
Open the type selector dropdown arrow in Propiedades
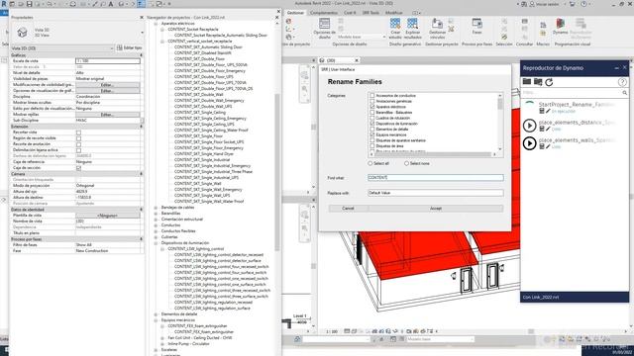[x=142, y=33]
